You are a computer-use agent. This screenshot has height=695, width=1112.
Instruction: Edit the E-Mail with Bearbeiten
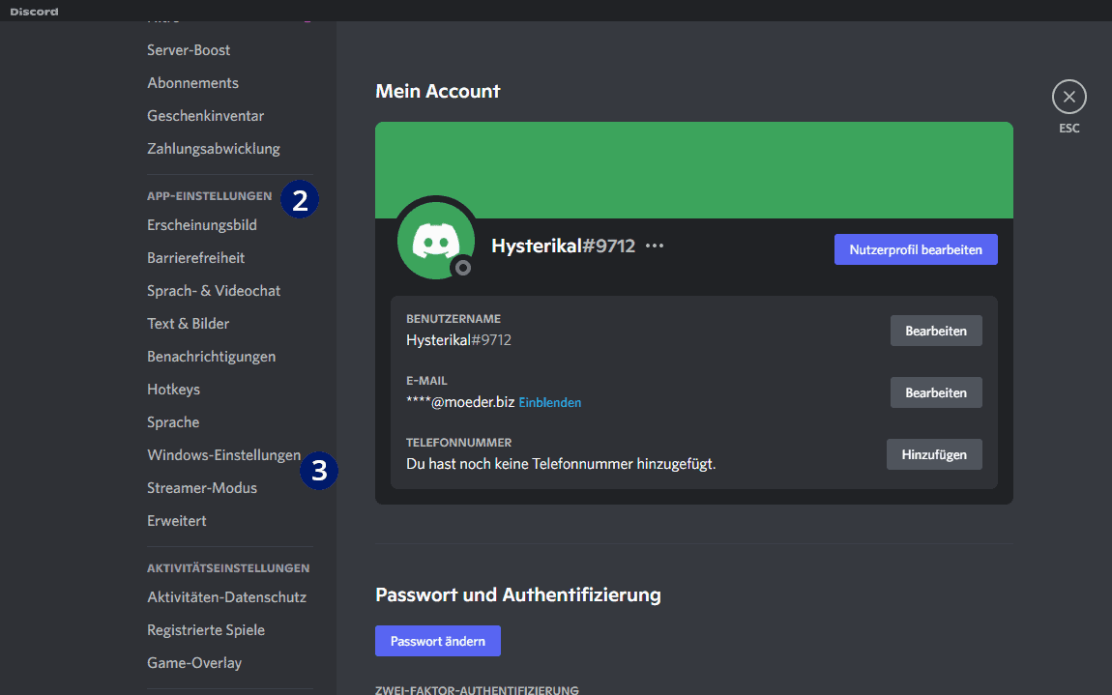(x=936, y=392)
